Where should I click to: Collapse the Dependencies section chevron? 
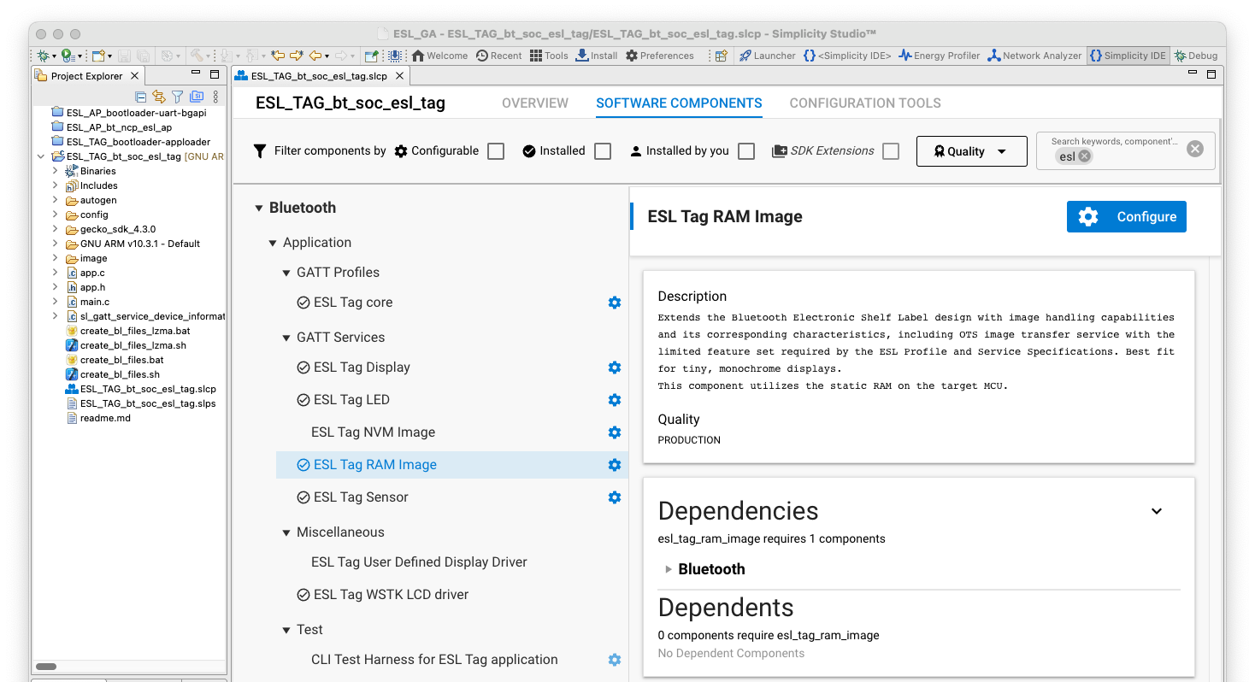1156,511
